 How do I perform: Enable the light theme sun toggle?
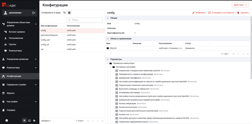point(24,120)
